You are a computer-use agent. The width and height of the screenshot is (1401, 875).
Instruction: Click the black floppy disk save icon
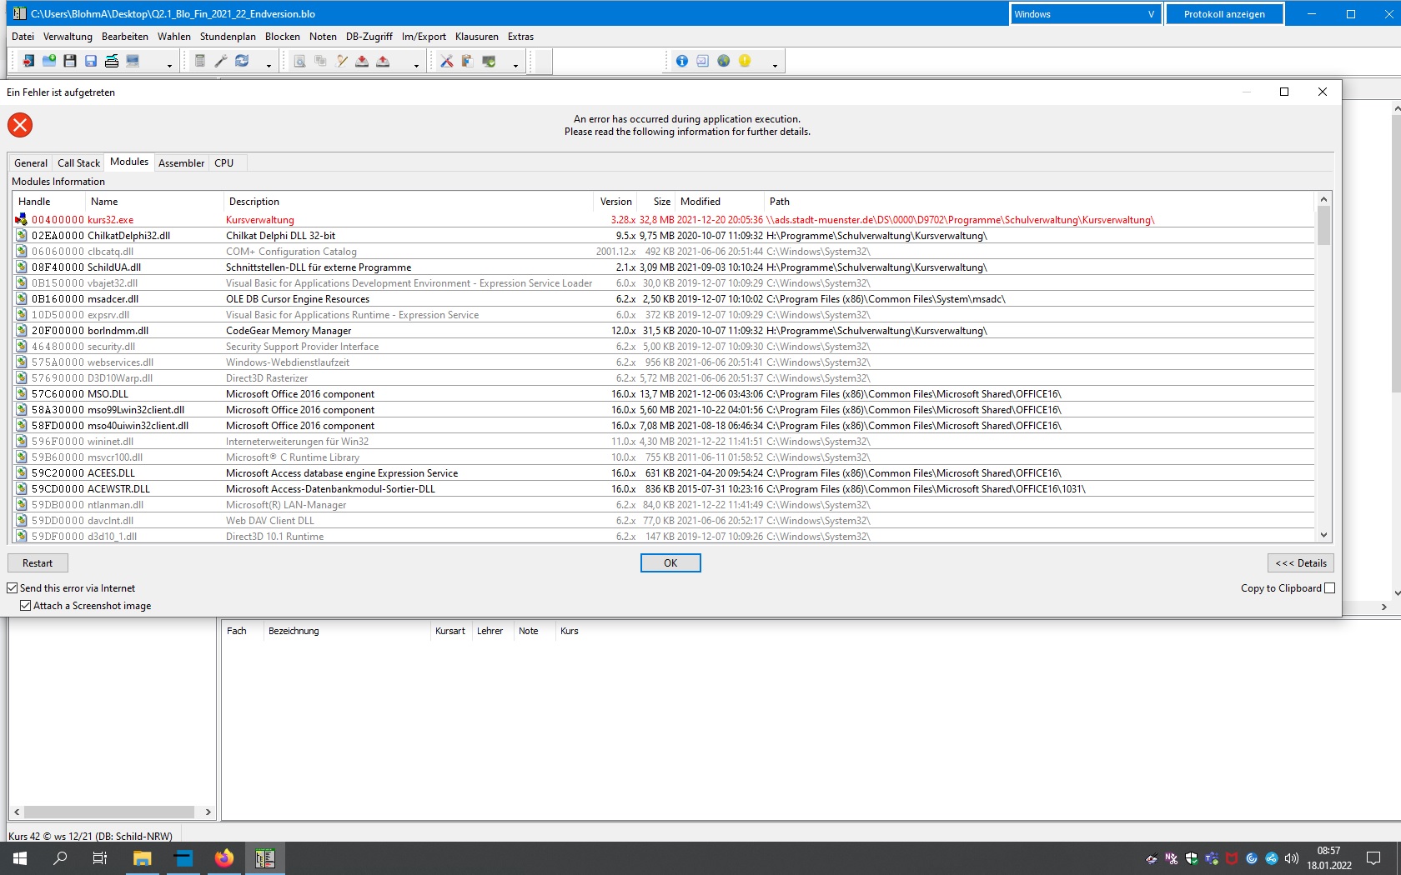(70, 61)
